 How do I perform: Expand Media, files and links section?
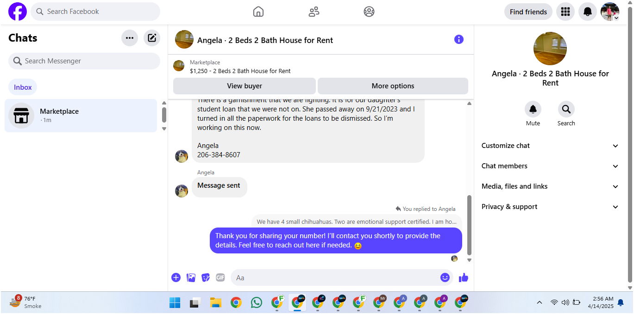click(x=550, y=186)
